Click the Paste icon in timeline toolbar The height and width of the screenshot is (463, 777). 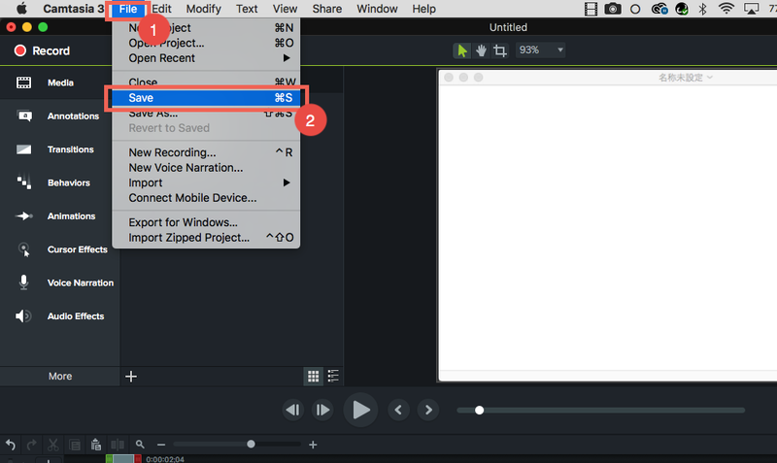[x=96, y=445]
